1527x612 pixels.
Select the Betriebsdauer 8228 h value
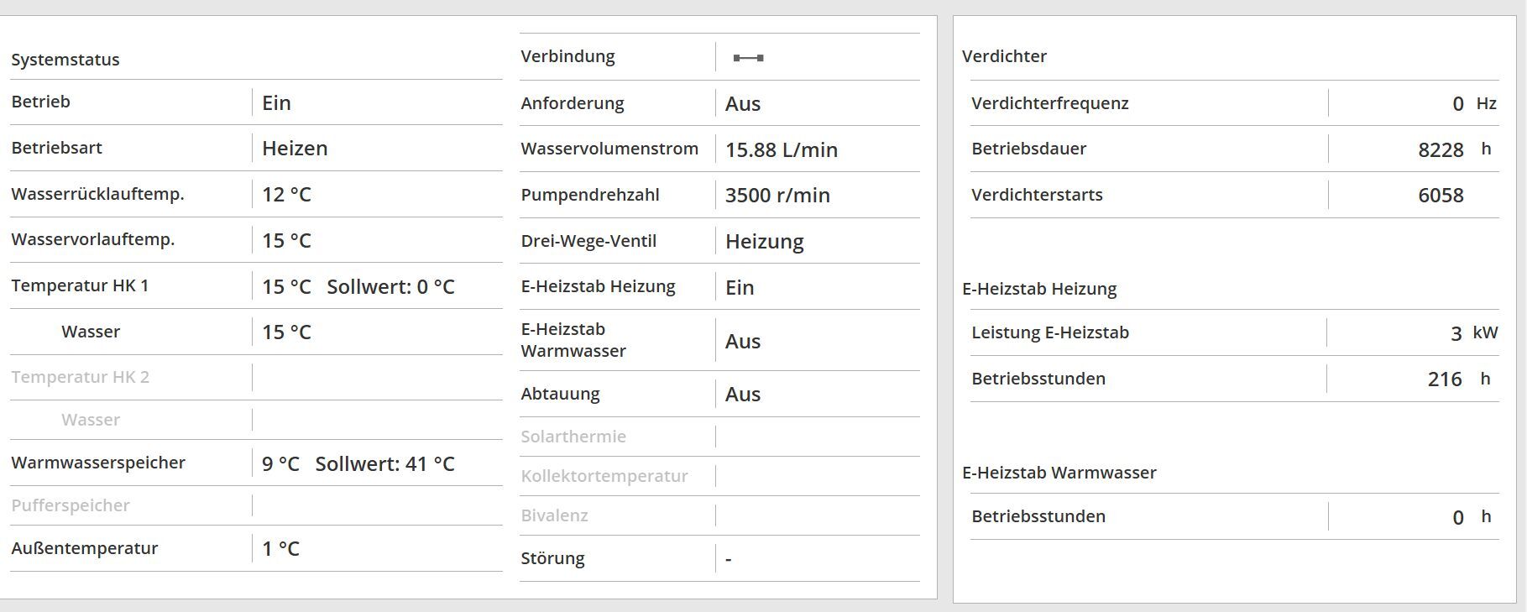[x=1455, y=150]
